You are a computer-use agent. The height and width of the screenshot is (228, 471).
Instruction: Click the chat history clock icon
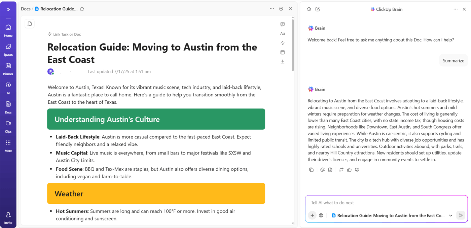pos(309,9)
